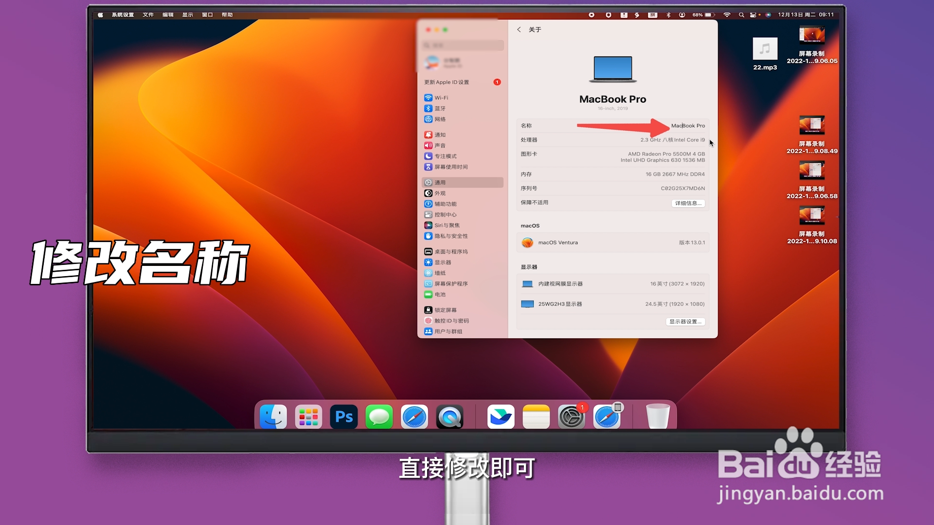Open the 编辑 menu

pos(168,15)
